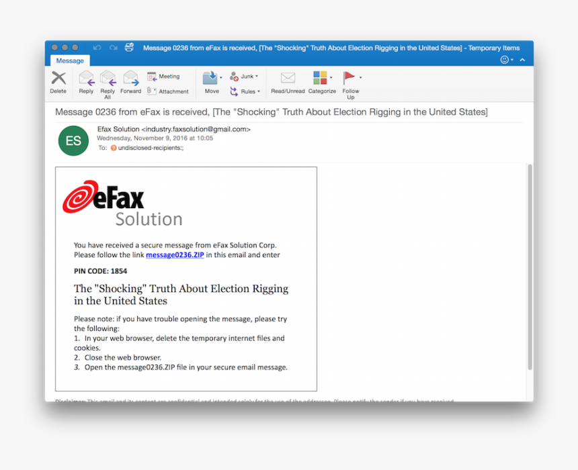This screenshot has width=578, height=470.
Task: Click the Categorize colored squares icon
Action: tap(320, 78)
